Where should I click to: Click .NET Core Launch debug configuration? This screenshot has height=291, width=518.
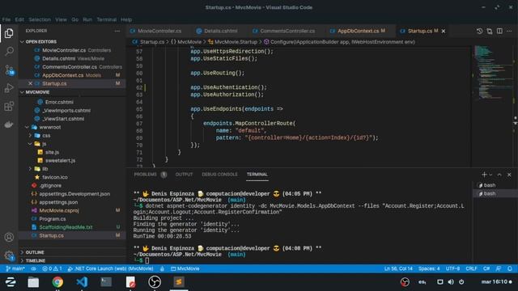(x=110, y=268)
